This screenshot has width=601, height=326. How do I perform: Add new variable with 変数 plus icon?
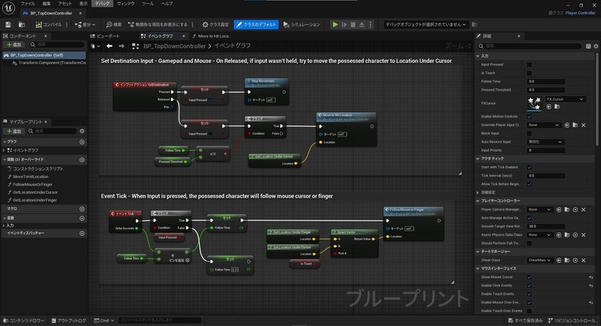click(82, 218)
